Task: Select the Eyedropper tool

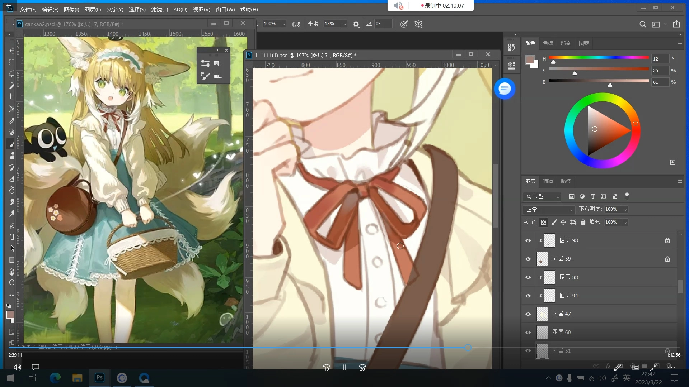Action: [x=12, y=121]
